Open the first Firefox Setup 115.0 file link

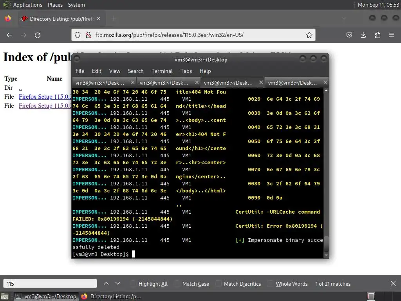coord(45,97)
